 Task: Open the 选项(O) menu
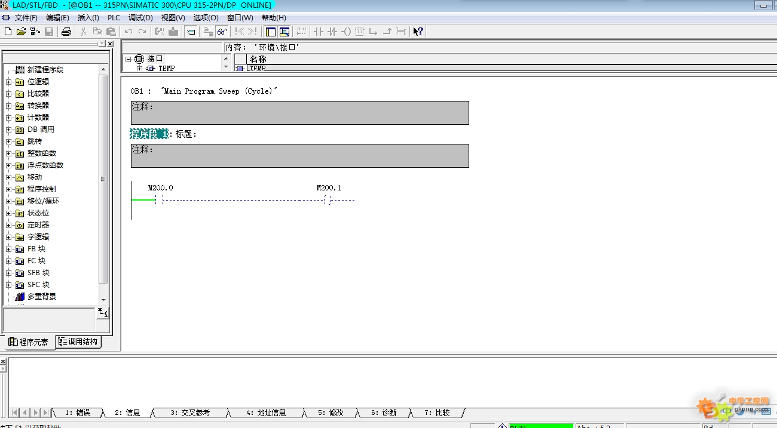pyautogui.click(x=206, y=18)
